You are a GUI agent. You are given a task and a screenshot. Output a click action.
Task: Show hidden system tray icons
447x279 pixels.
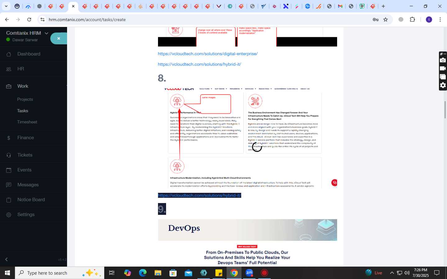[392, 273]
